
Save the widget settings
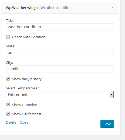pos(107,124)
